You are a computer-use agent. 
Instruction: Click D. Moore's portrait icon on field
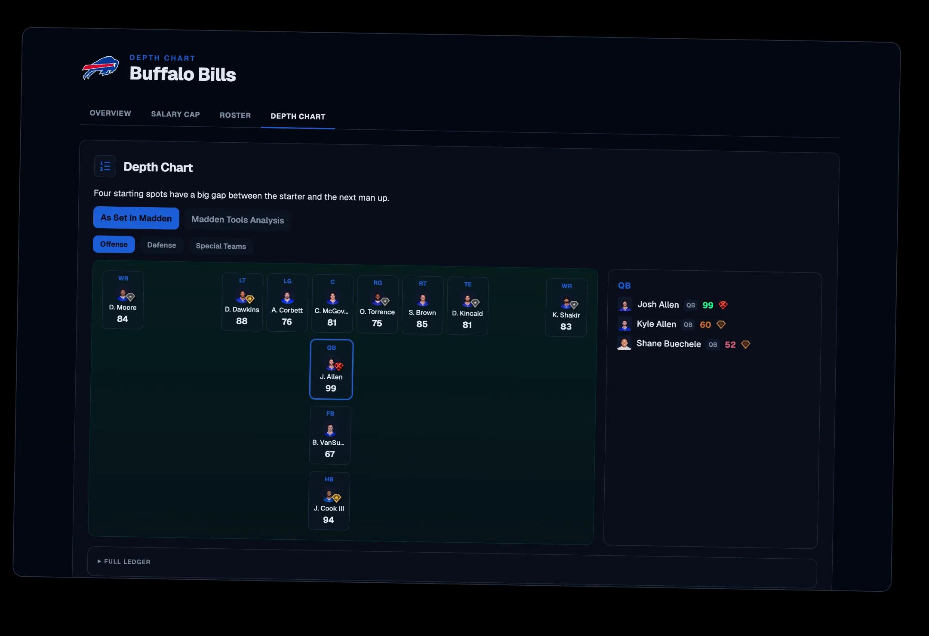(x=123, y=295)
